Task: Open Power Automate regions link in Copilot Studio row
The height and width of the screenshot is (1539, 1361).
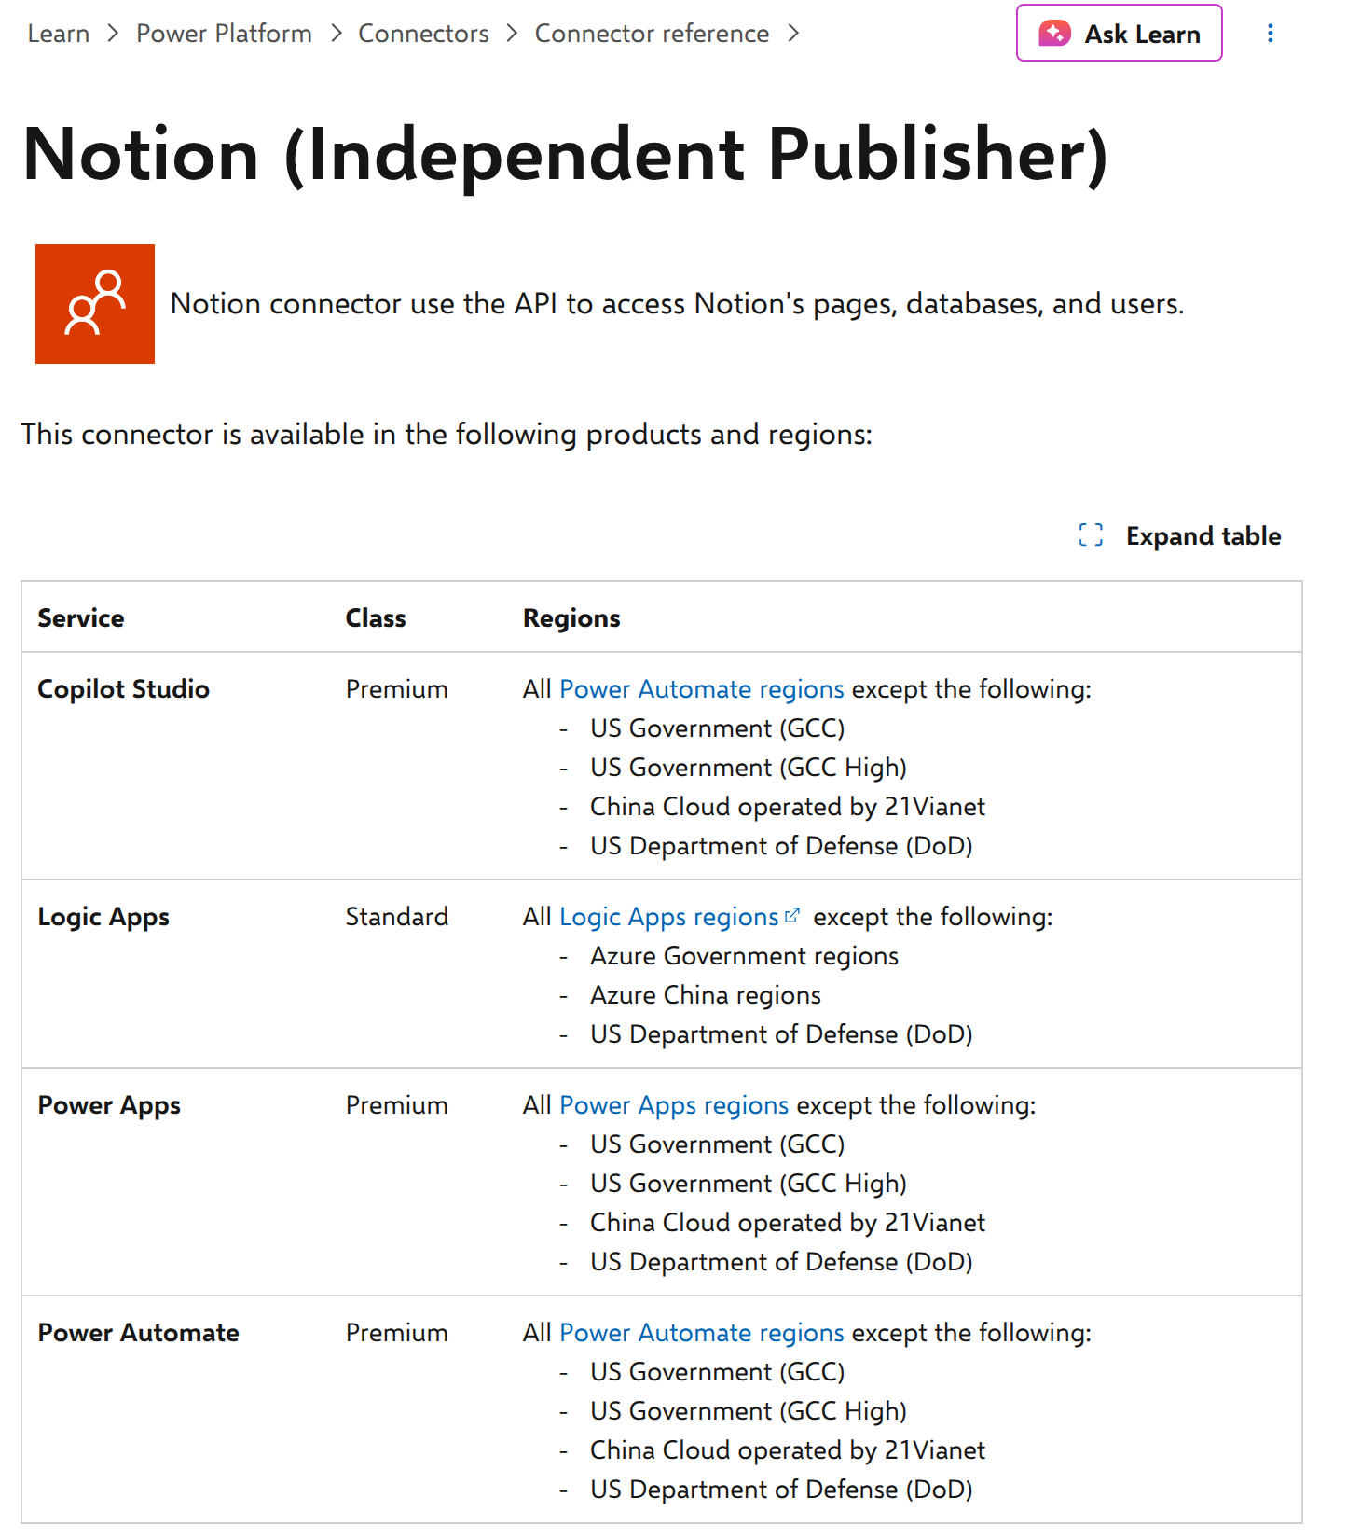Action: click(702, 689)
